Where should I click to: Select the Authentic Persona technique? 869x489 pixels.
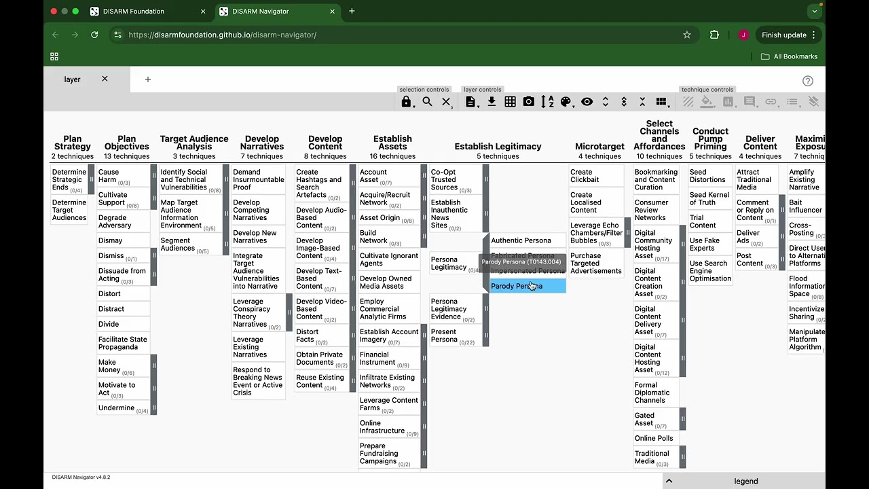528,240
